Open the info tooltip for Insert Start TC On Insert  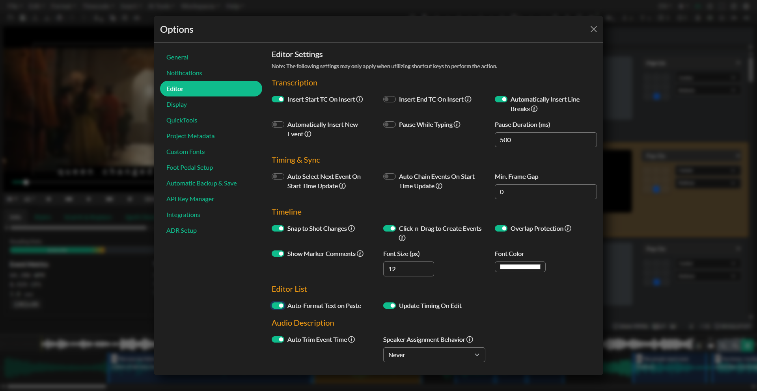[x=359, y=99]
